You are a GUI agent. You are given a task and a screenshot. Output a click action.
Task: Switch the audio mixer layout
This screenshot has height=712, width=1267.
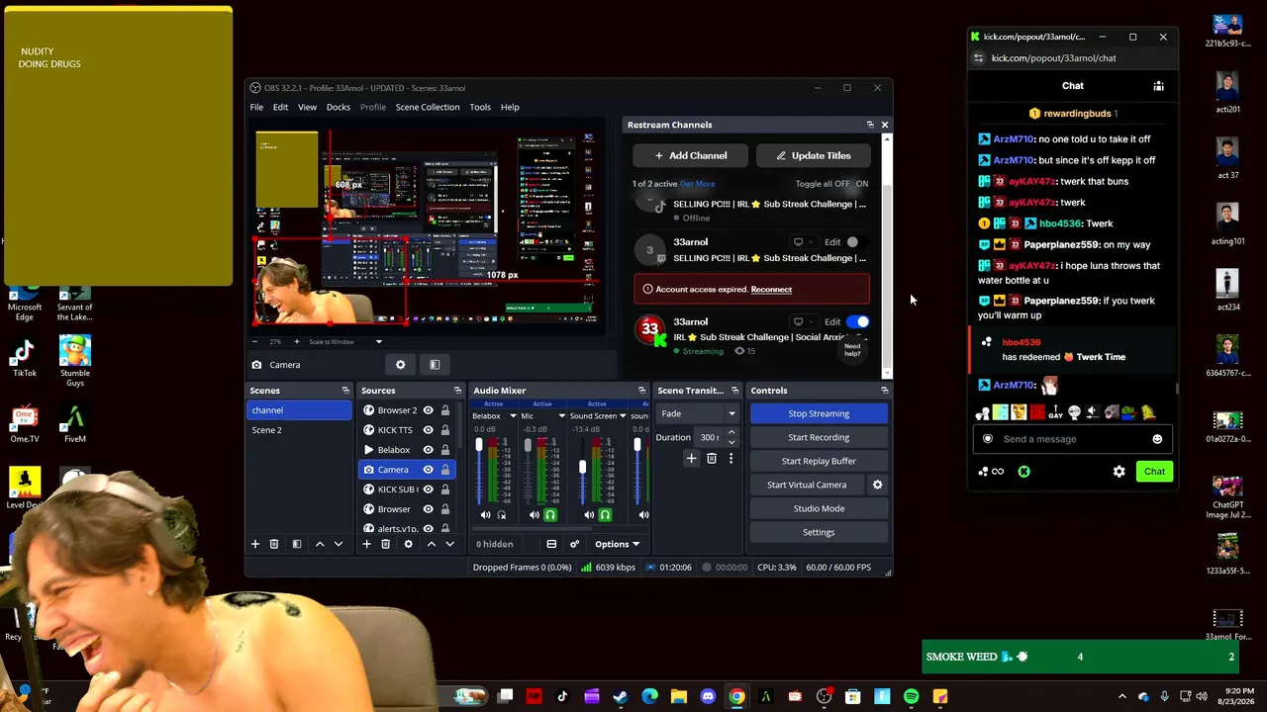pos(551,544)
